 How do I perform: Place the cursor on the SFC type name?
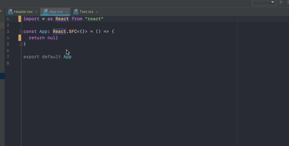tap(73, 32)
